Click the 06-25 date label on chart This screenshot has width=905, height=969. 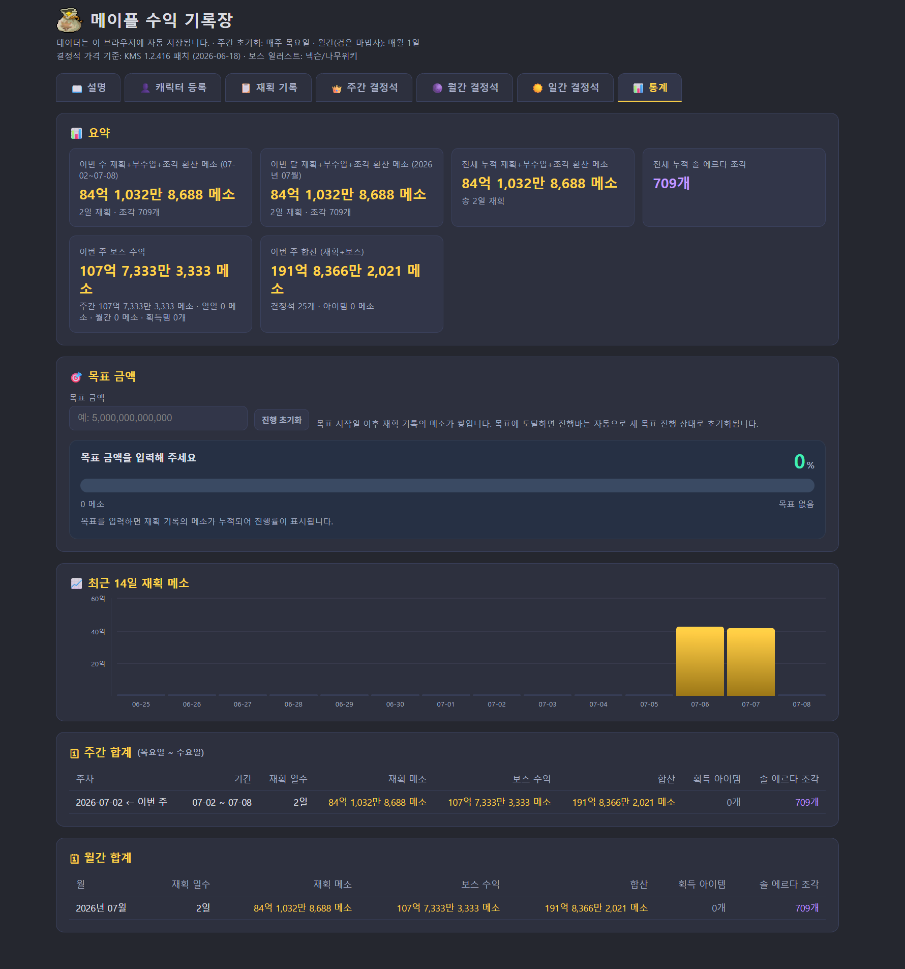point(141,704)
